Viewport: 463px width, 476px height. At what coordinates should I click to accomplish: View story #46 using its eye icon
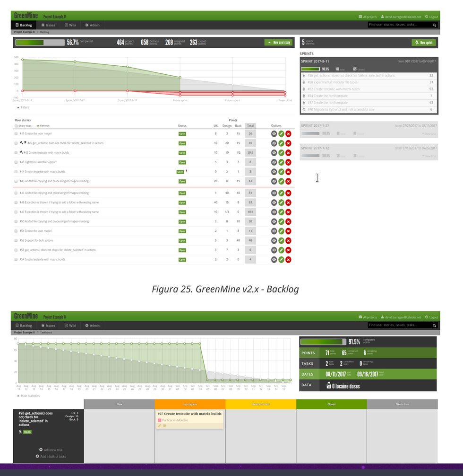tap(274, 181)
